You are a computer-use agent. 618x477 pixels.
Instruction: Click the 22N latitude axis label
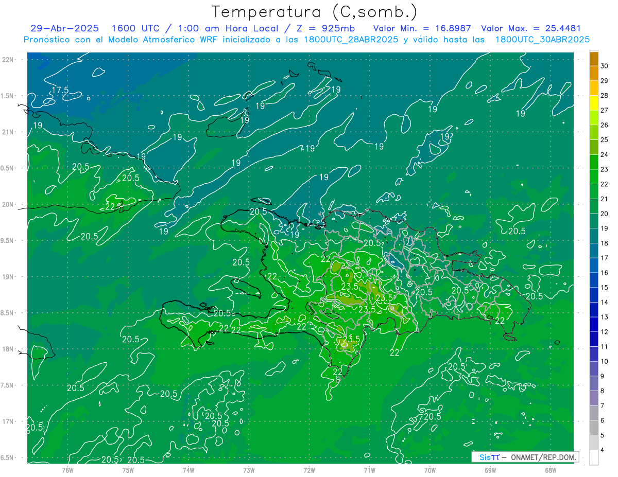point(8,59)
